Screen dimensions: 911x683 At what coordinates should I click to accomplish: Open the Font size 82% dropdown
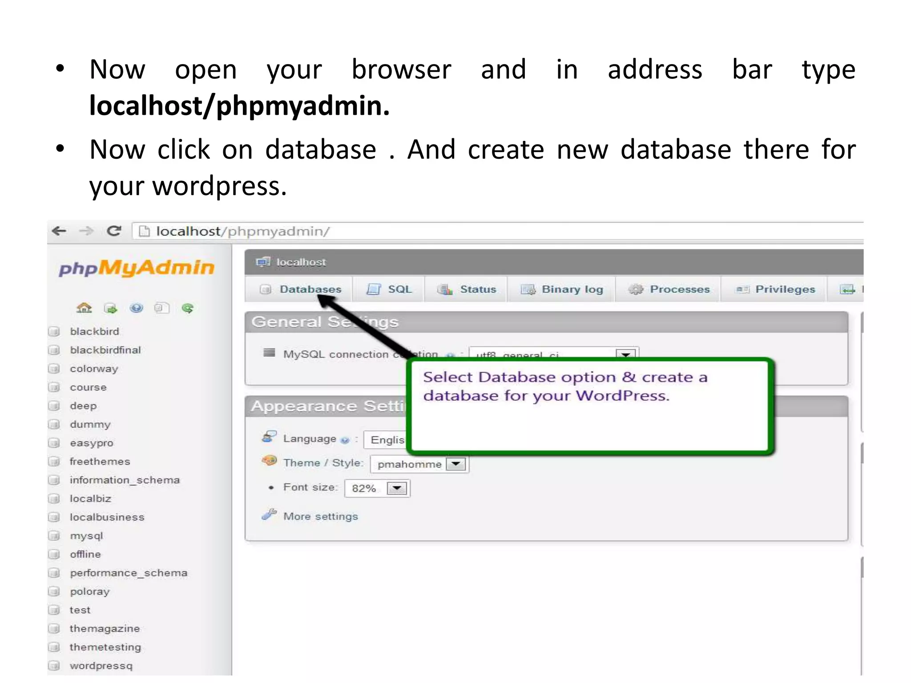coord(377,488)
